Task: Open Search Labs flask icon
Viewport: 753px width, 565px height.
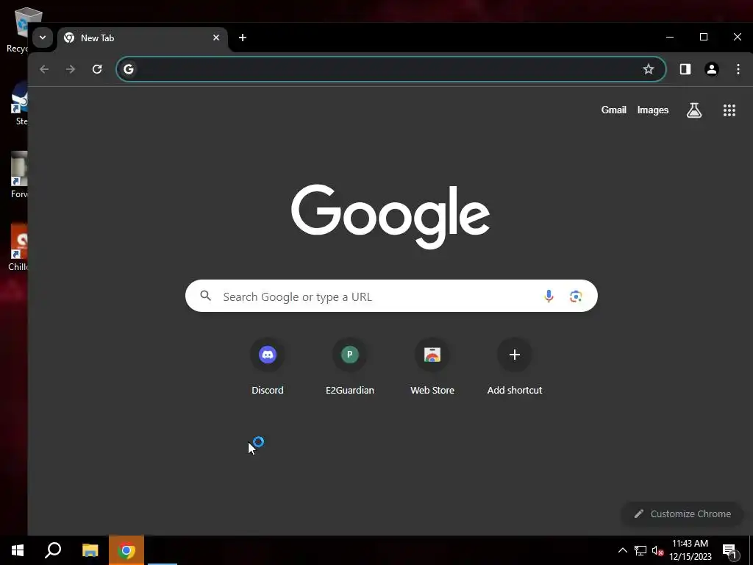Action: (x=694, y=110)
